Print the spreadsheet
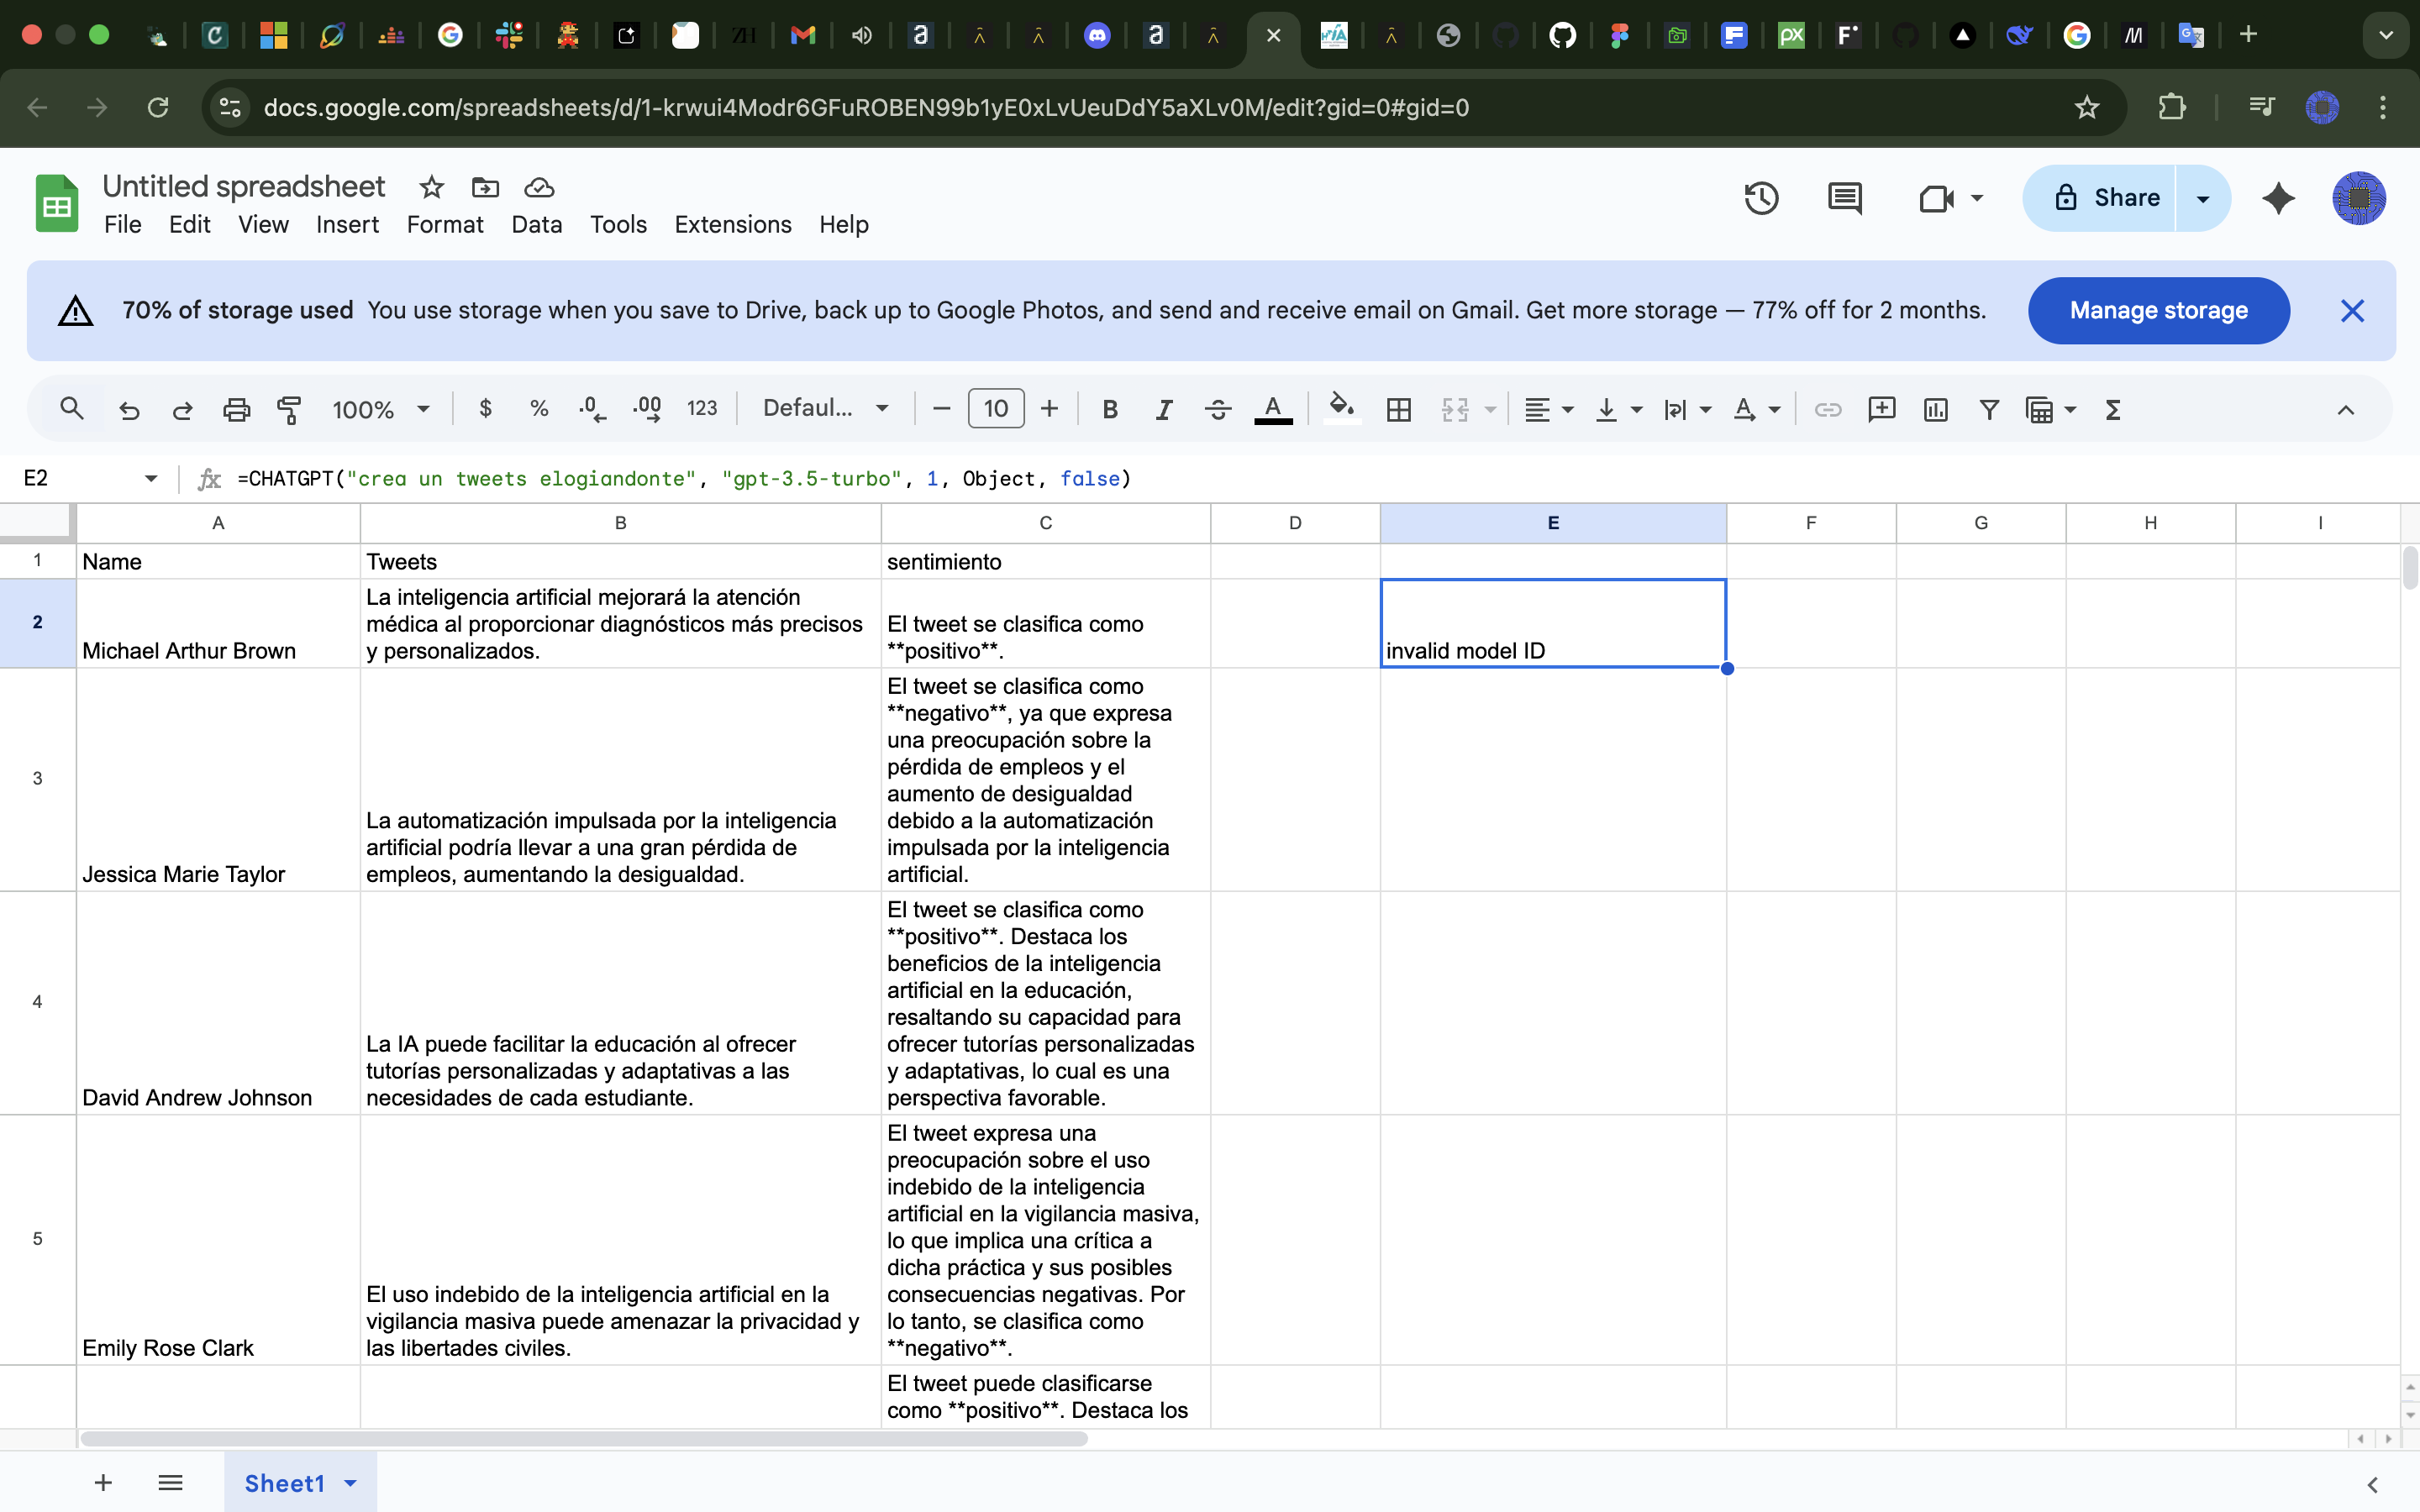 pos(236,409)
